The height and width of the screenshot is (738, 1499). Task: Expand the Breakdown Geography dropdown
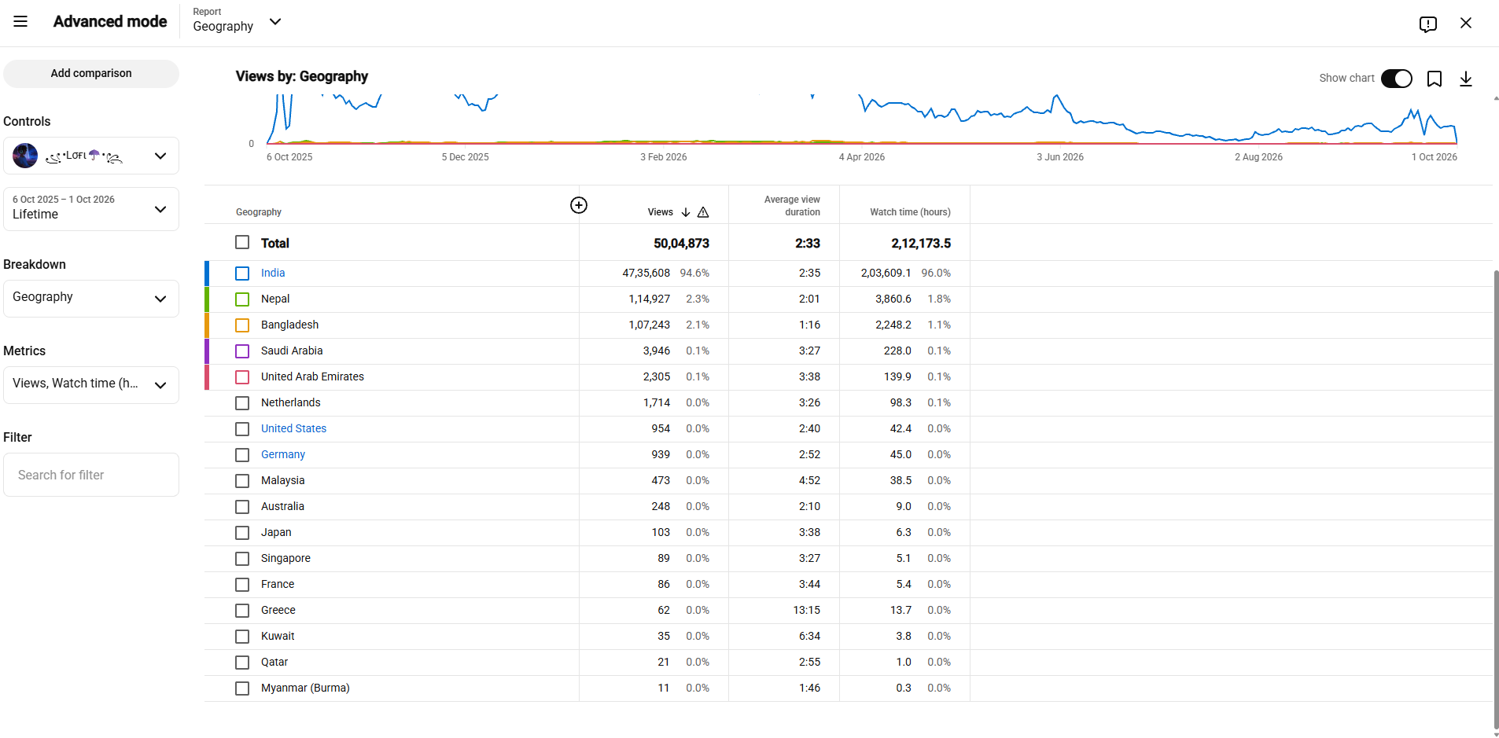point(91,299)
